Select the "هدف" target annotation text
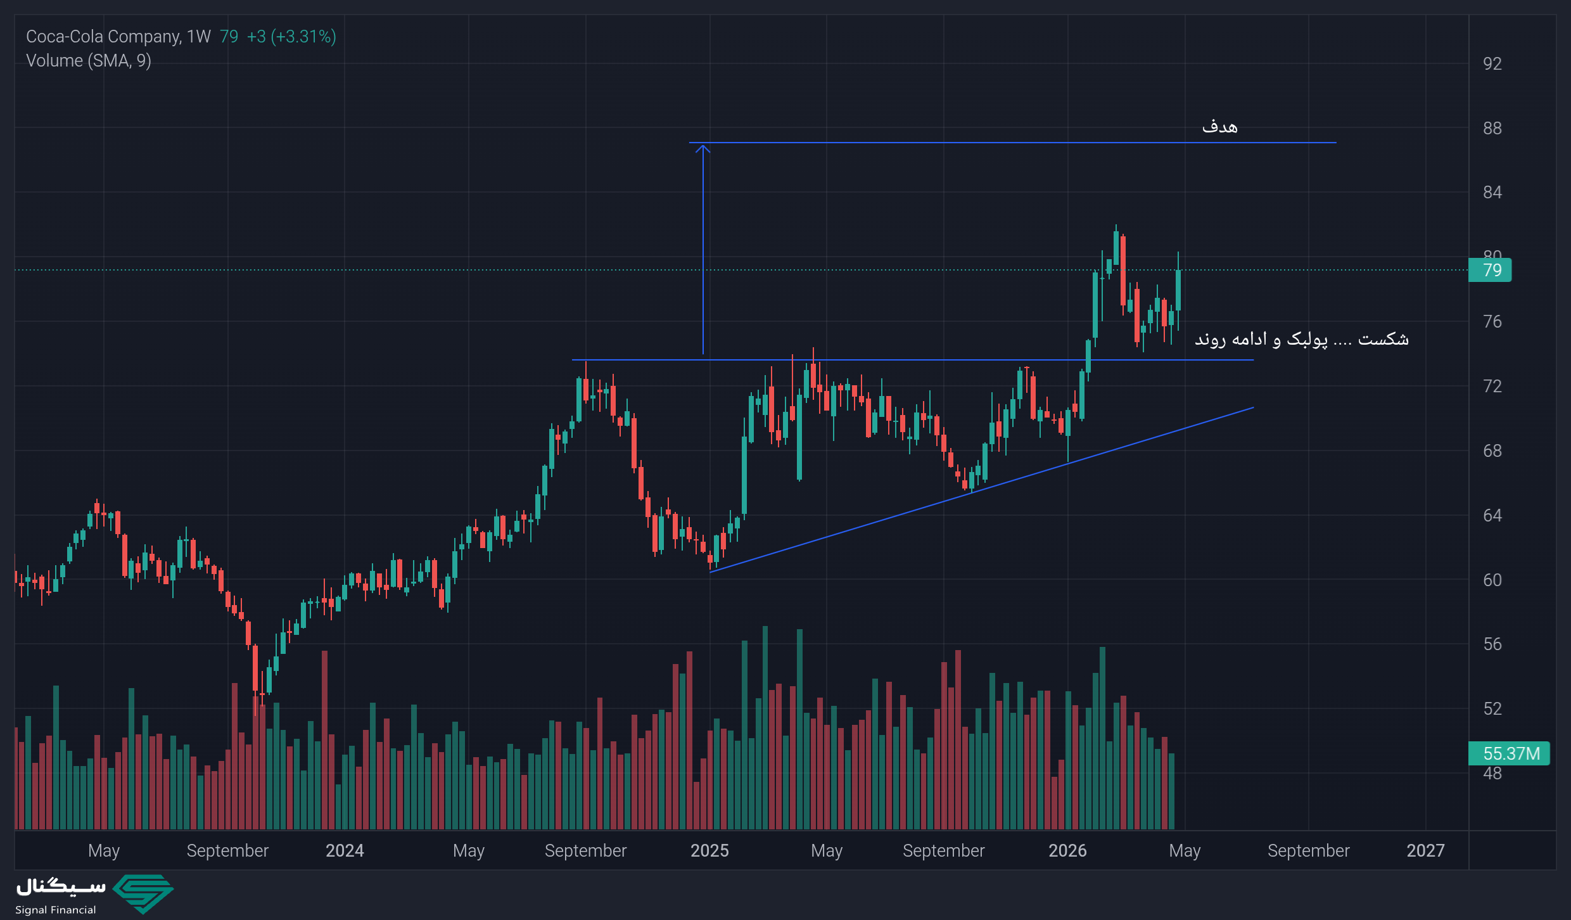The image size is (1571, 920). (x=1220, y=127)
